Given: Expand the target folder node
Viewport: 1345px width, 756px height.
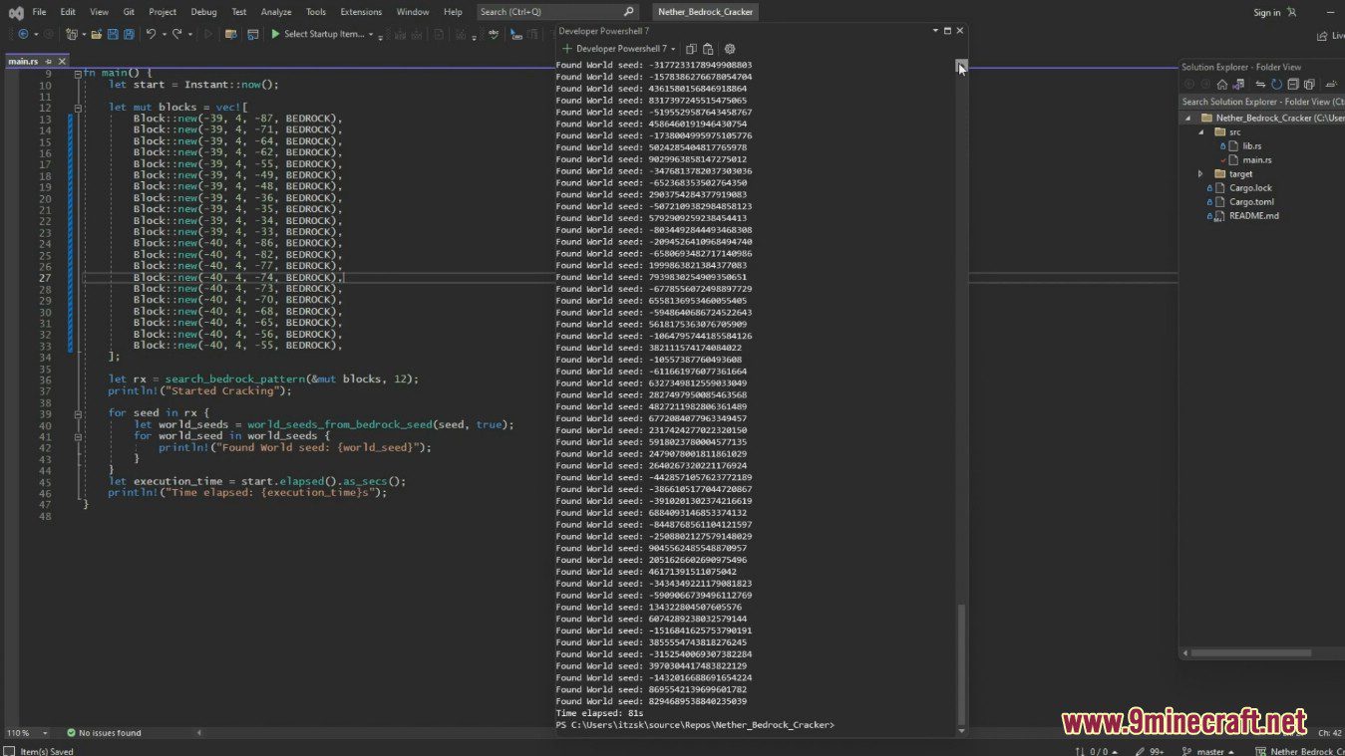Looking at the screenshot, I should (1200, 173).
